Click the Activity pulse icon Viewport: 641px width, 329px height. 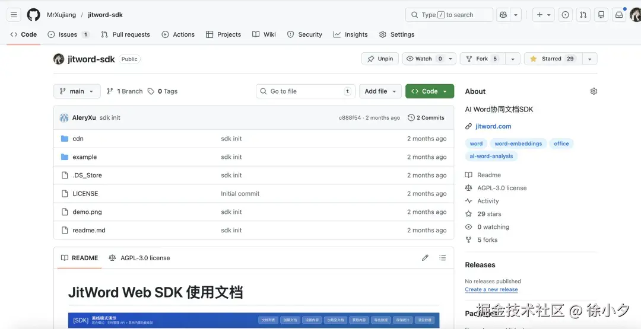click(468, 201)
